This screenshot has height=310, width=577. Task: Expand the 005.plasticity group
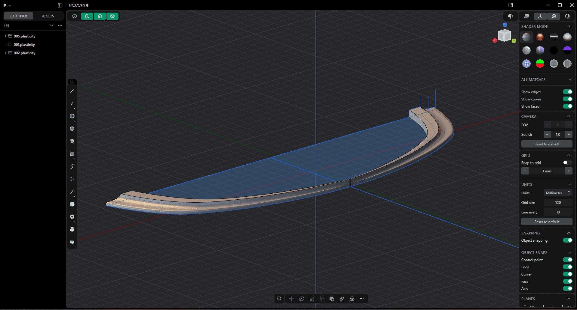coord(5,36)
